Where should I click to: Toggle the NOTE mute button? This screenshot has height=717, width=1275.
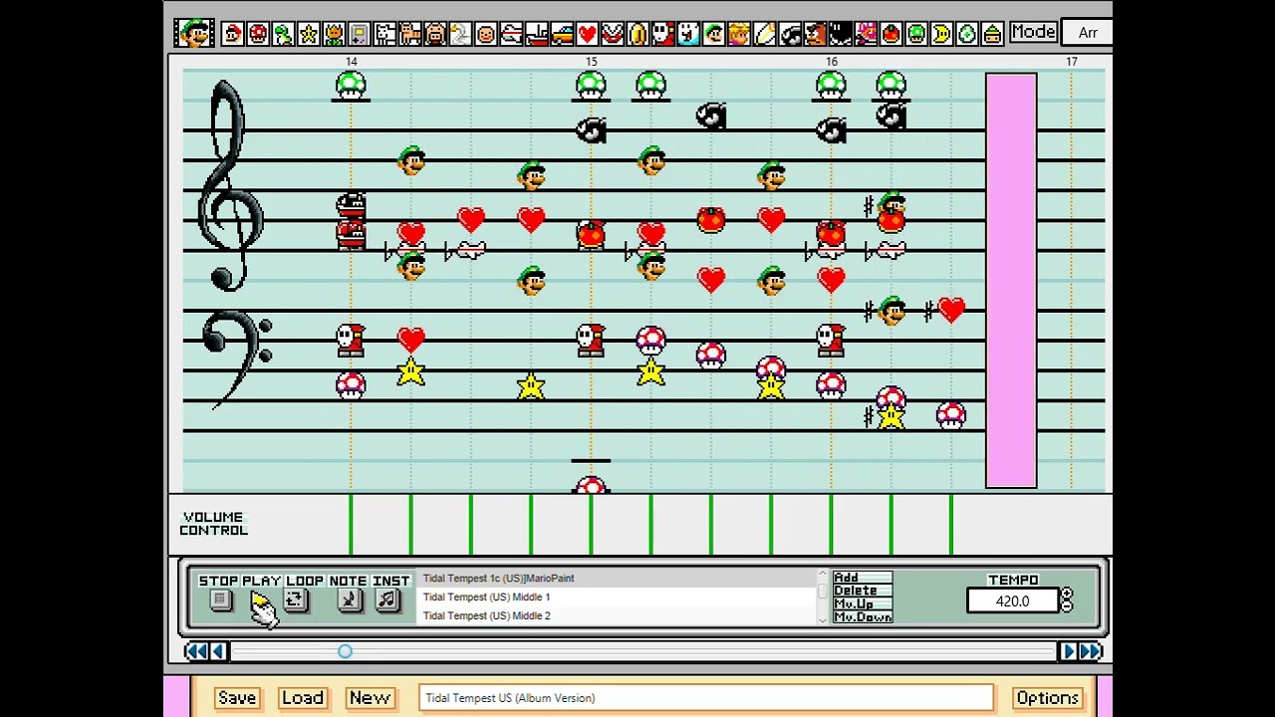(x=348, y=600)
